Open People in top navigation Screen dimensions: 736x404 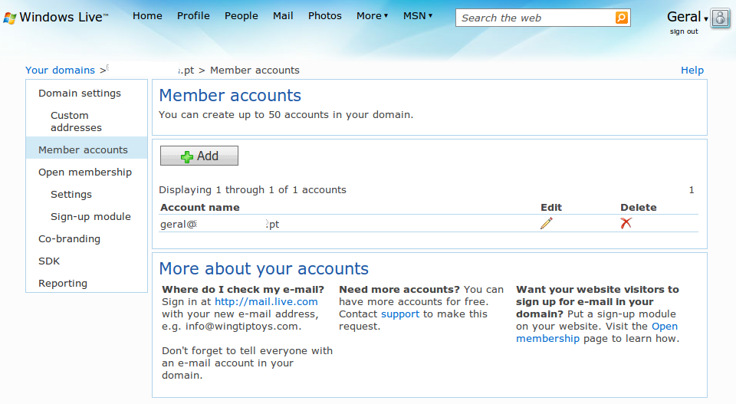click(242, 16)
